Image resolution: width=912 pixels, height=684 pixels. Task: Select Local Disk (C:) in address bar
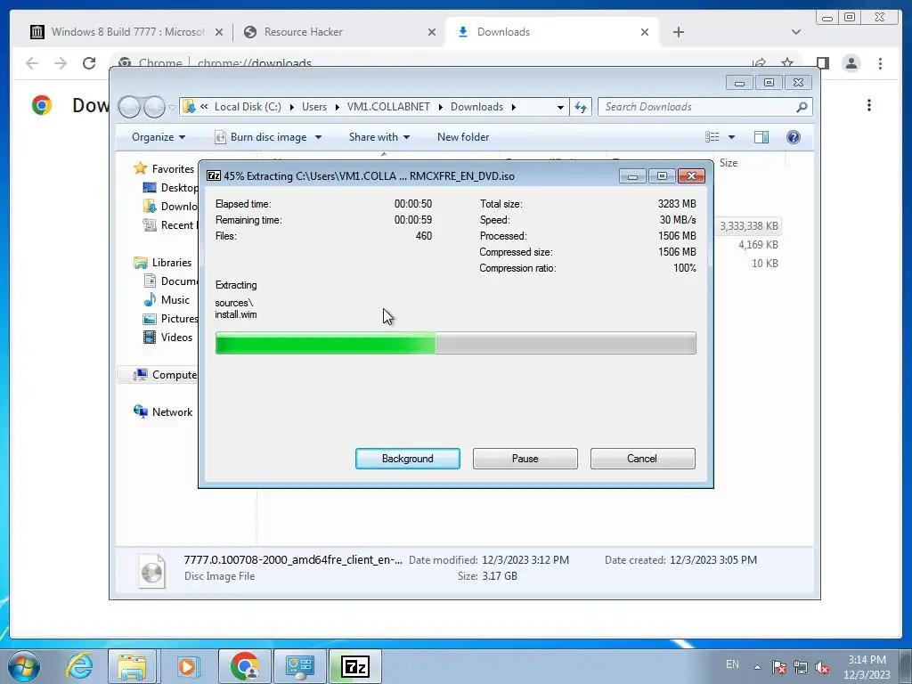tap(248, 107)
